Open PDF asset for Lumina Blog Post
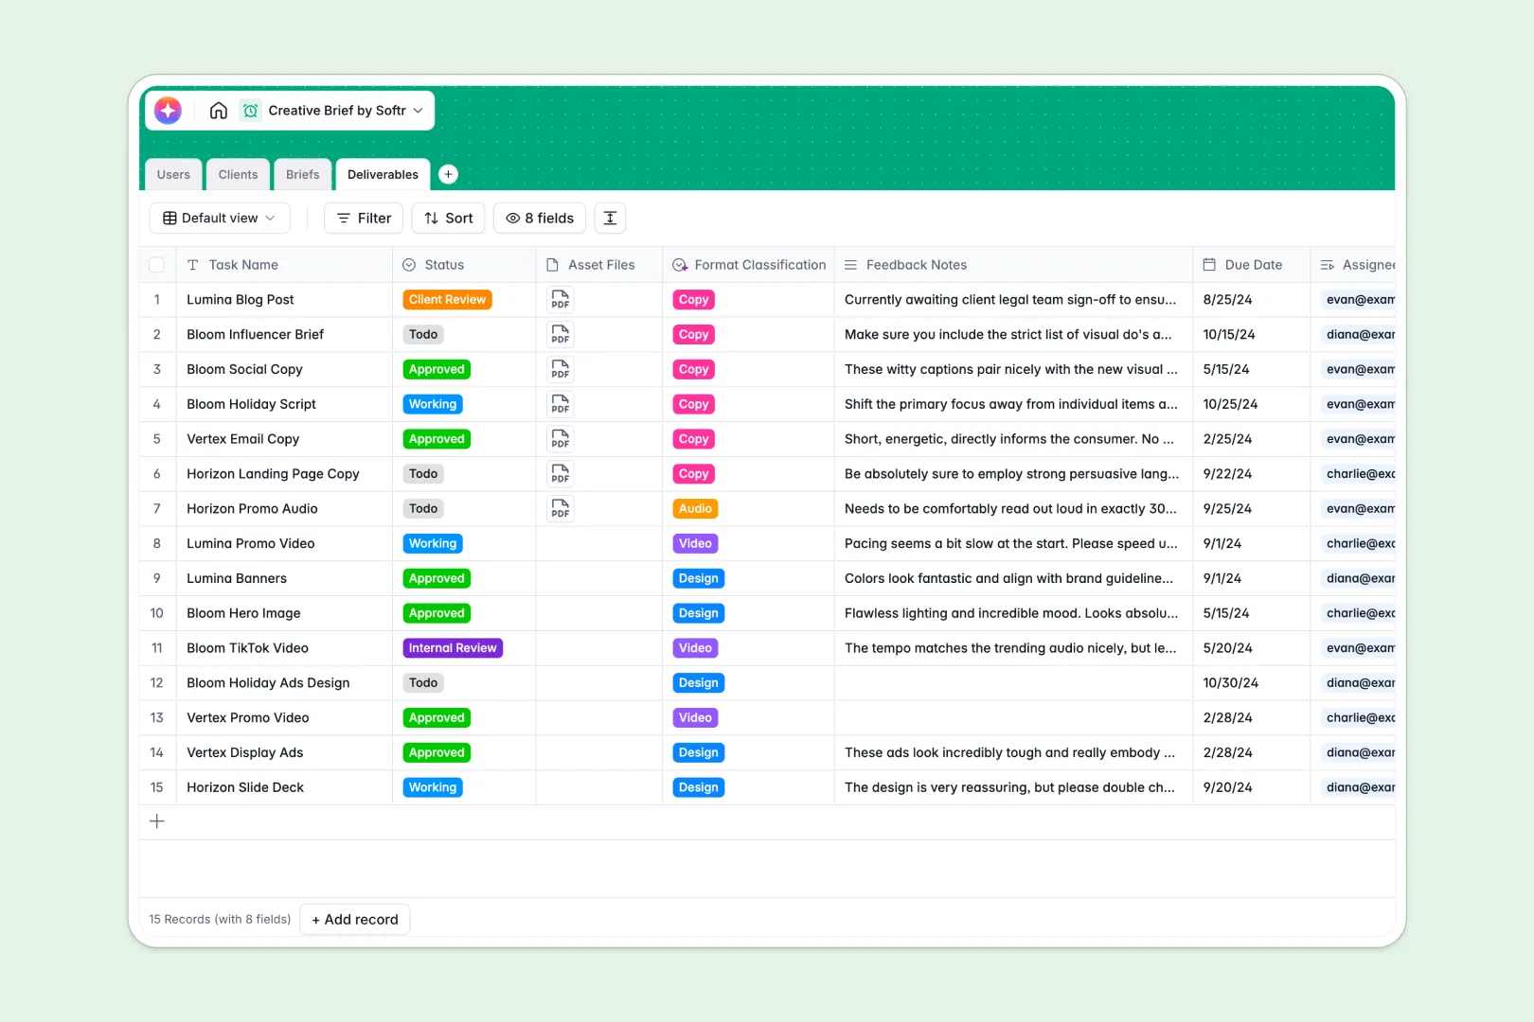 [561, 300]
